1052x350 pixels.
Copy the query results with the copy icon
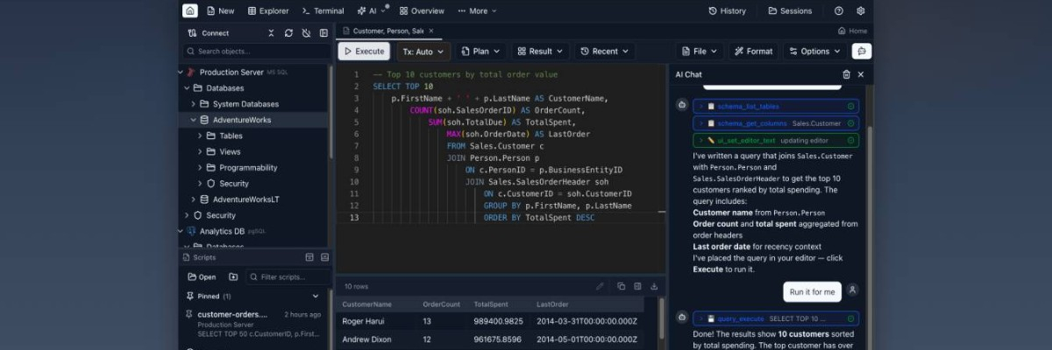click(621, 286)
